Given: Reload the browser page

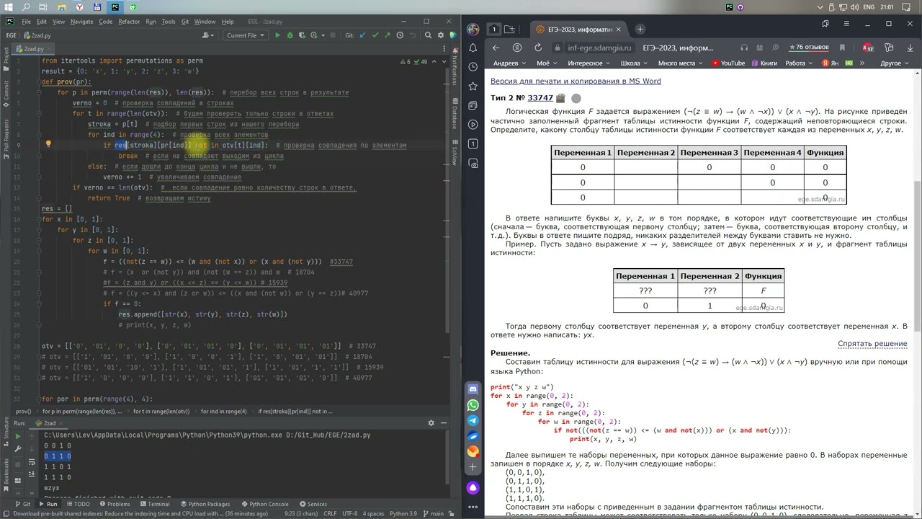Looking at the screenshot, I should [537, 48].
